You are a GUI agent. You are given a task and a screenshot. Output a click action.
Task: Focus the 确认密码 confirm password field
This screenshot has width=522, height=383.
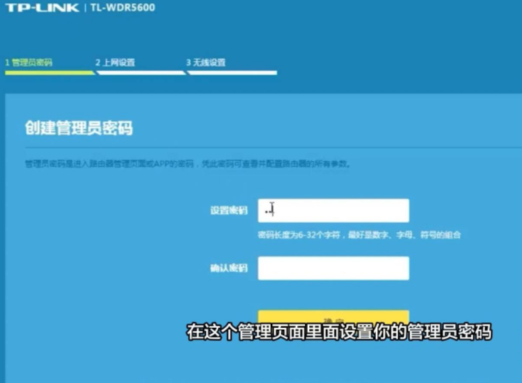coord(333,268)
